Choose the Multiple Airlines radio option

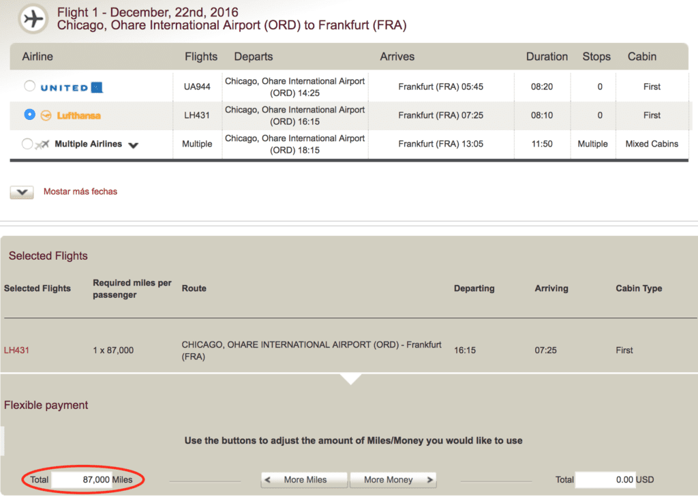point(27,144)
